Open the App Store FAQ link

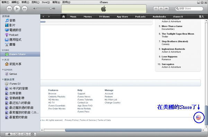click(x=85, y=106)
